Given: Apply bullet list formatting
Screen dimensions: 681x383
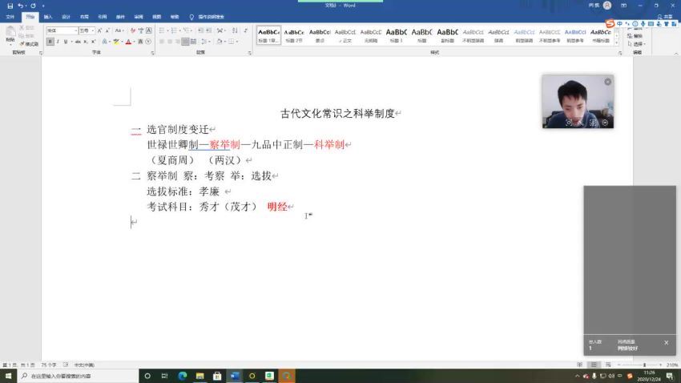Looking at the screenshot, I should (162, 30).
